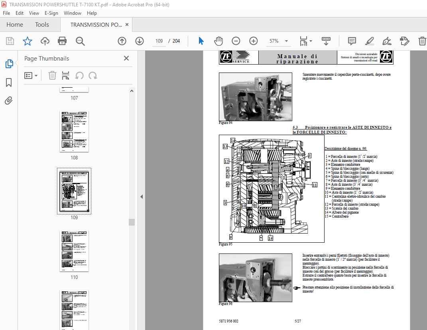Open the sign document tool
Image resolution: width=427 pixels, height=330 pixels.
tap(387, 41)
